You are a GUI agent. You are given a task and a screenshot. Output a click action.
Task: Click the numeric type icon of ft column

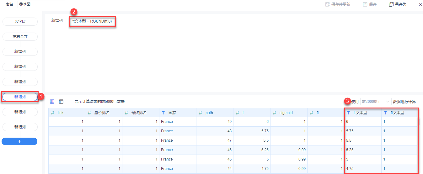pos(312,113)
